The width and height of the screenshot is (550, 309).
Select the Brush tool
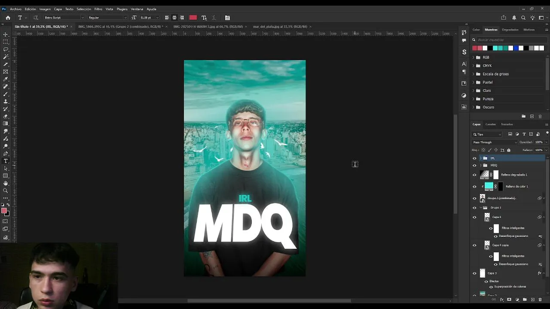coord(6,94)
